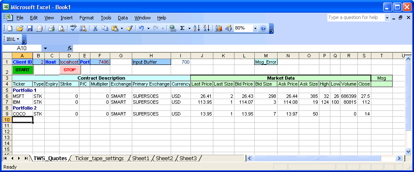The height and width of the screenshot is (172, 414).
Task: Paste using the clipboard icon
Action: tap(115, 28)
